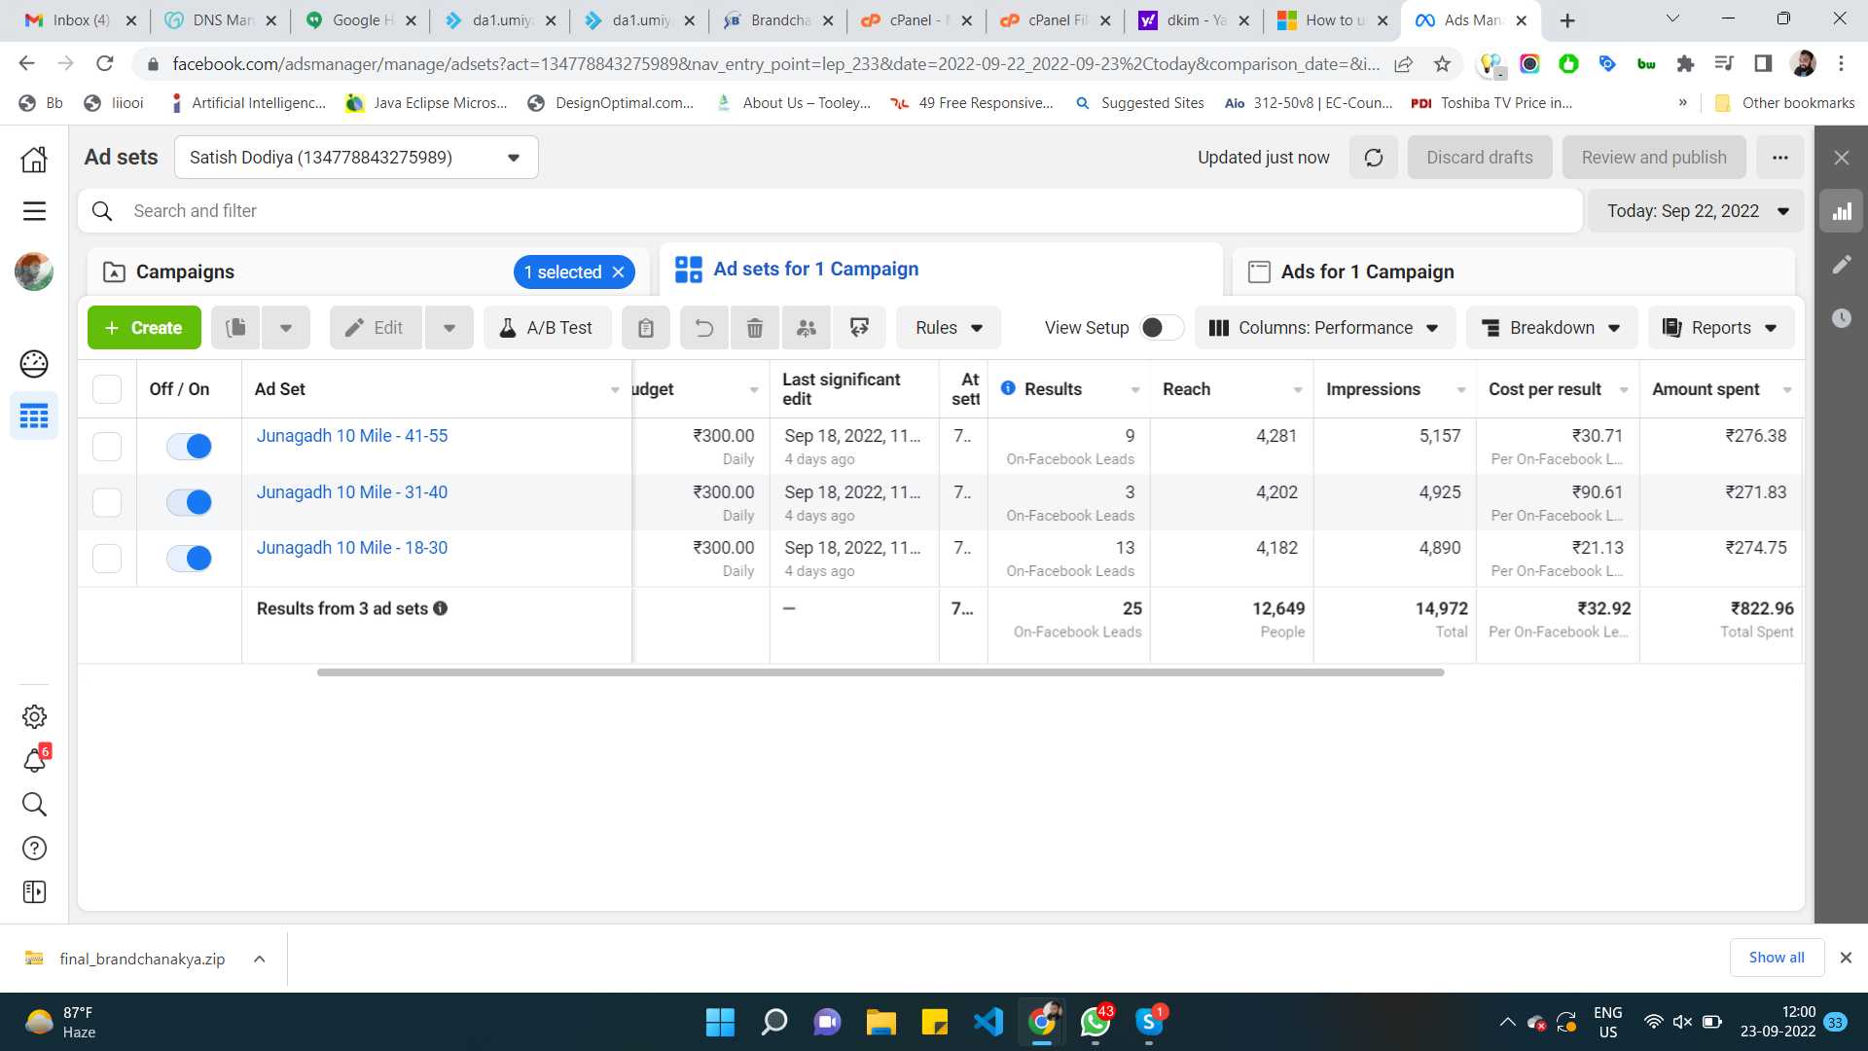Click the Search and filter field
Screen dimensions: 1868x1051
[830, 211]
